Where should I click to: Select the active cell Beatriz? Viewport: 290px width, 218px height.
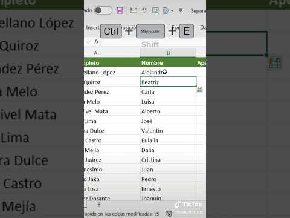[x=168, y=82]
